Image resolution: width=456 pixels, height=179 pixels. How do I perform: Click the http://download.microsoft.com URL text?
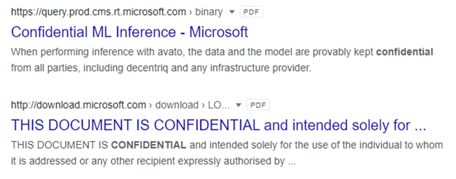pos(79,105)
